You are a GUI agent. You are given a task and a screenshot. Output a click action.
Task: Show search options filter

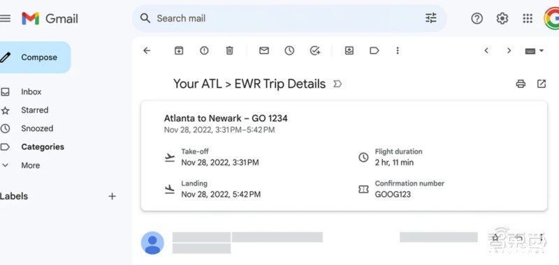pos(430,18)
